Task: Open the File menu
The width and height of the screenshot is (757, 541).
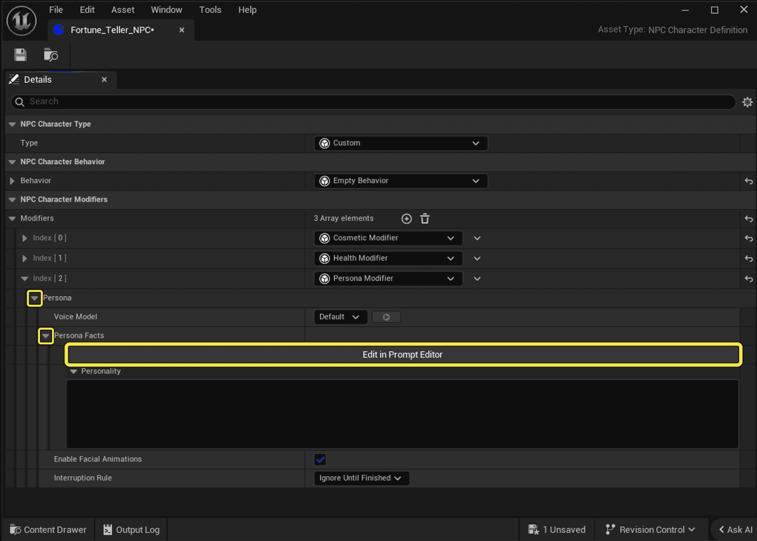Action: pyautogui.click(x=56, y=10)
